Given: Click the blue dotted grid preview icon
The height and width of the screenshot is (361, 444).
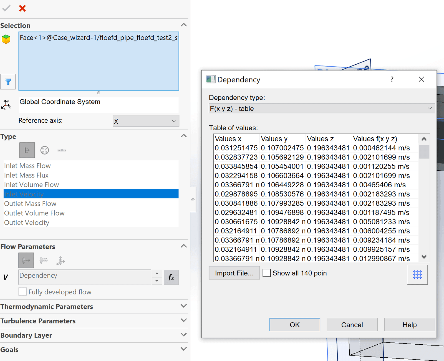Looking at the screenshot, I should [417, 274].
